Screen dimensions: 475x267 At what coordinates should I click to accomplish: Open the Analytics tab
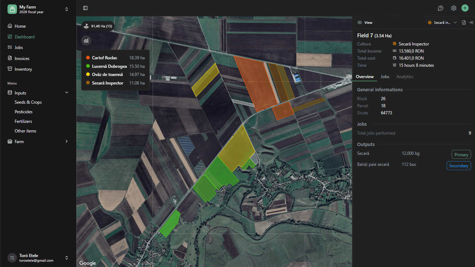click(x=404, y=77)
